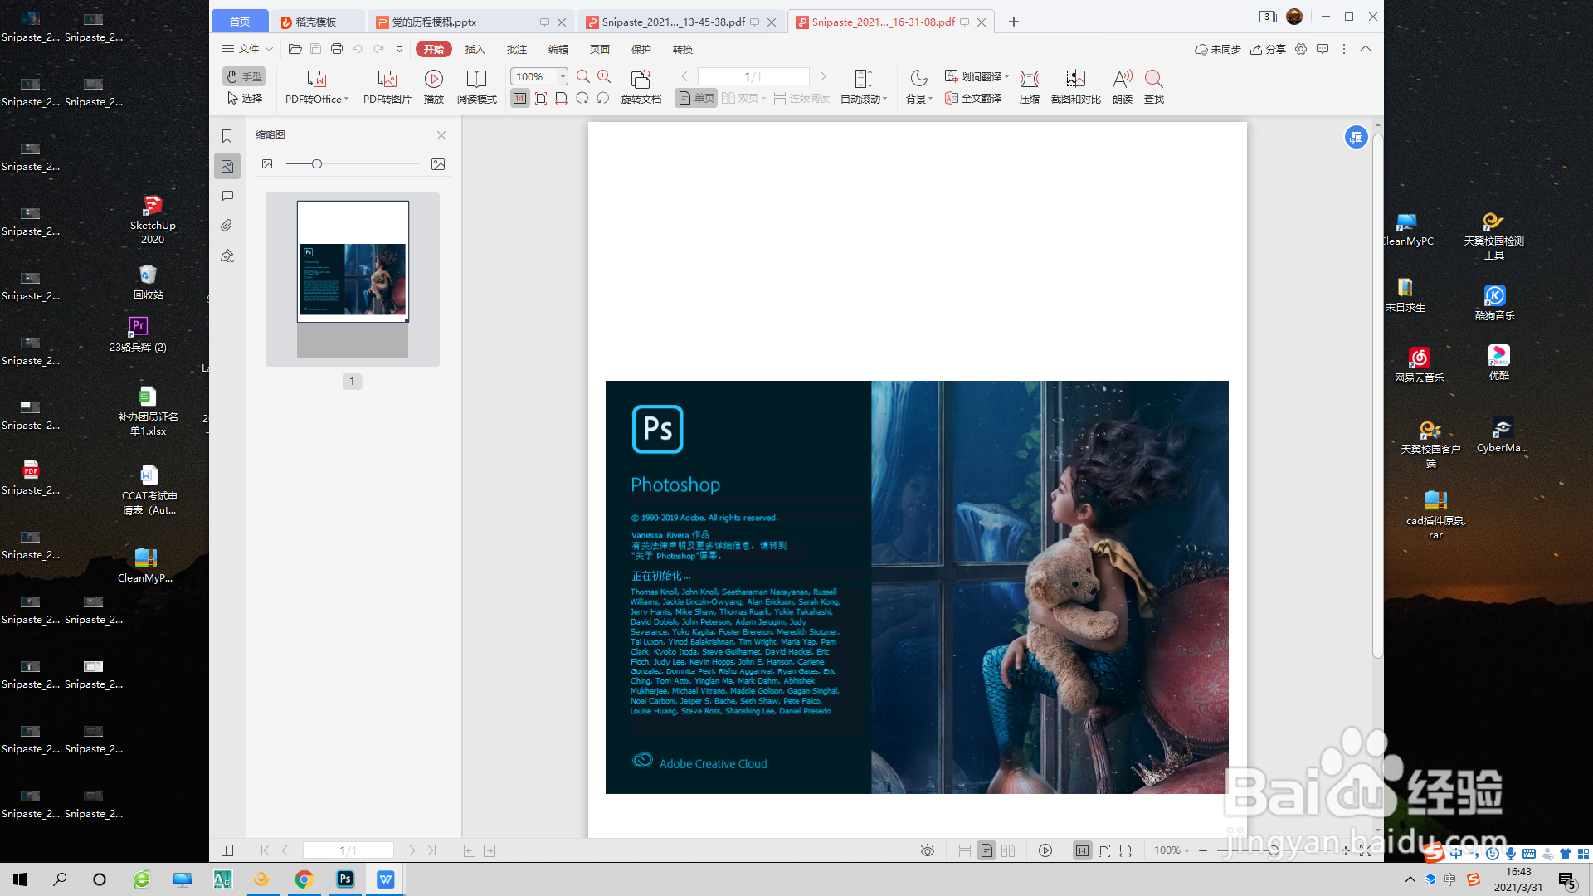Open 100% zoom dropdown in status bar

tap(1172, 850)
